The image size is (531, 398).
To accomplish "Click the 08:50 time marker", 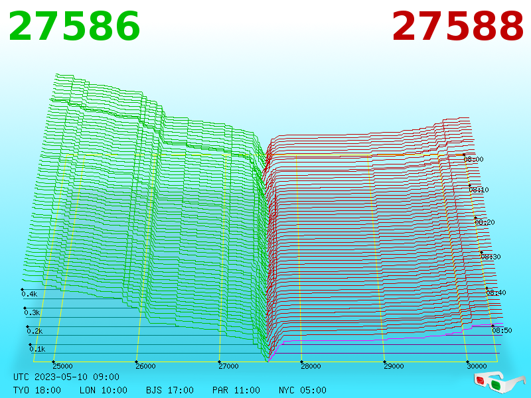I will (502, 330).
